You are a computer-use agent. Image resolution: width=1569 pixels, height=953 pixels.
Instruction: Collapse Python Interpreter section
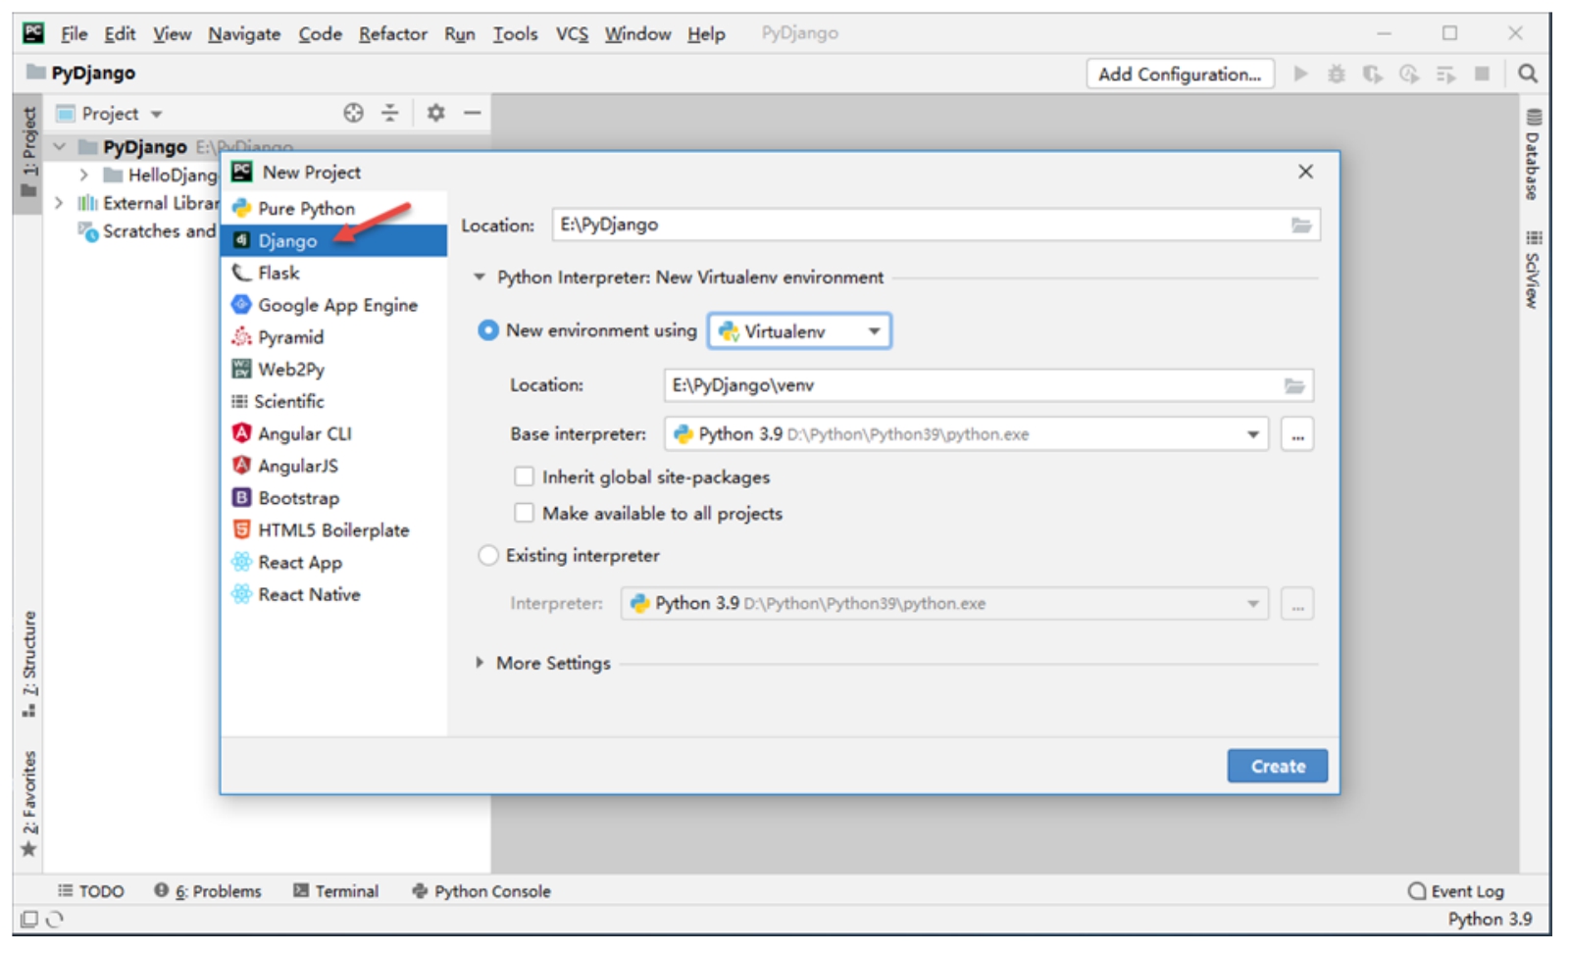[480, 277]
